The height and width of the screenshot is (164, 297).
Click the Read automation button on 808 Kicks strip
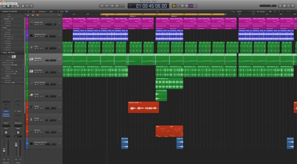pos(6,129)
